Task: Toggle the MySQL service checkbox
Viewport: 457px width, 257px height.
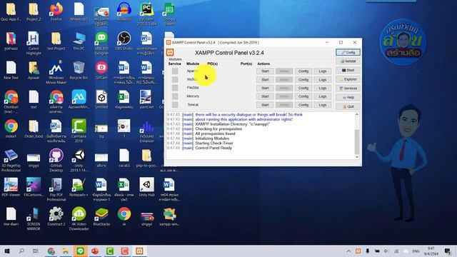Action: [175, 79]
